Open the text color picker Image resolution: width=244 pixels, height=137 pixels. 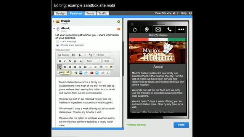pos(75,61)
